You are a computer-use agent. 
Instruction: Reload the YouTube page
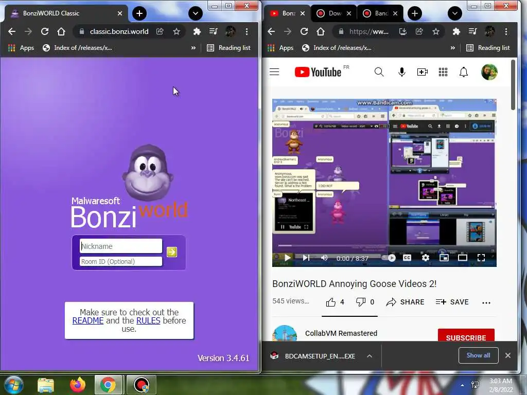pos(304,31)
